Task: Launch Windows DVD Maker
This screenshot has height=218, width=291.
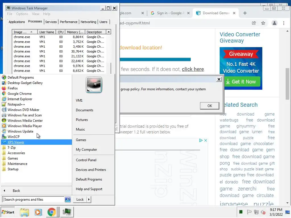Action: (x=23, y=110)
